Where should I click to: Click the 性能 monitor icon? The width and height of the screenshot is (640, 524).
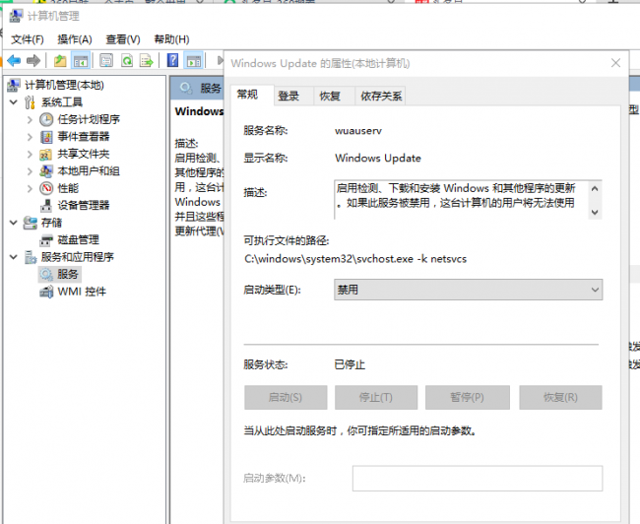pyautogui.click(x=46, y=188)
